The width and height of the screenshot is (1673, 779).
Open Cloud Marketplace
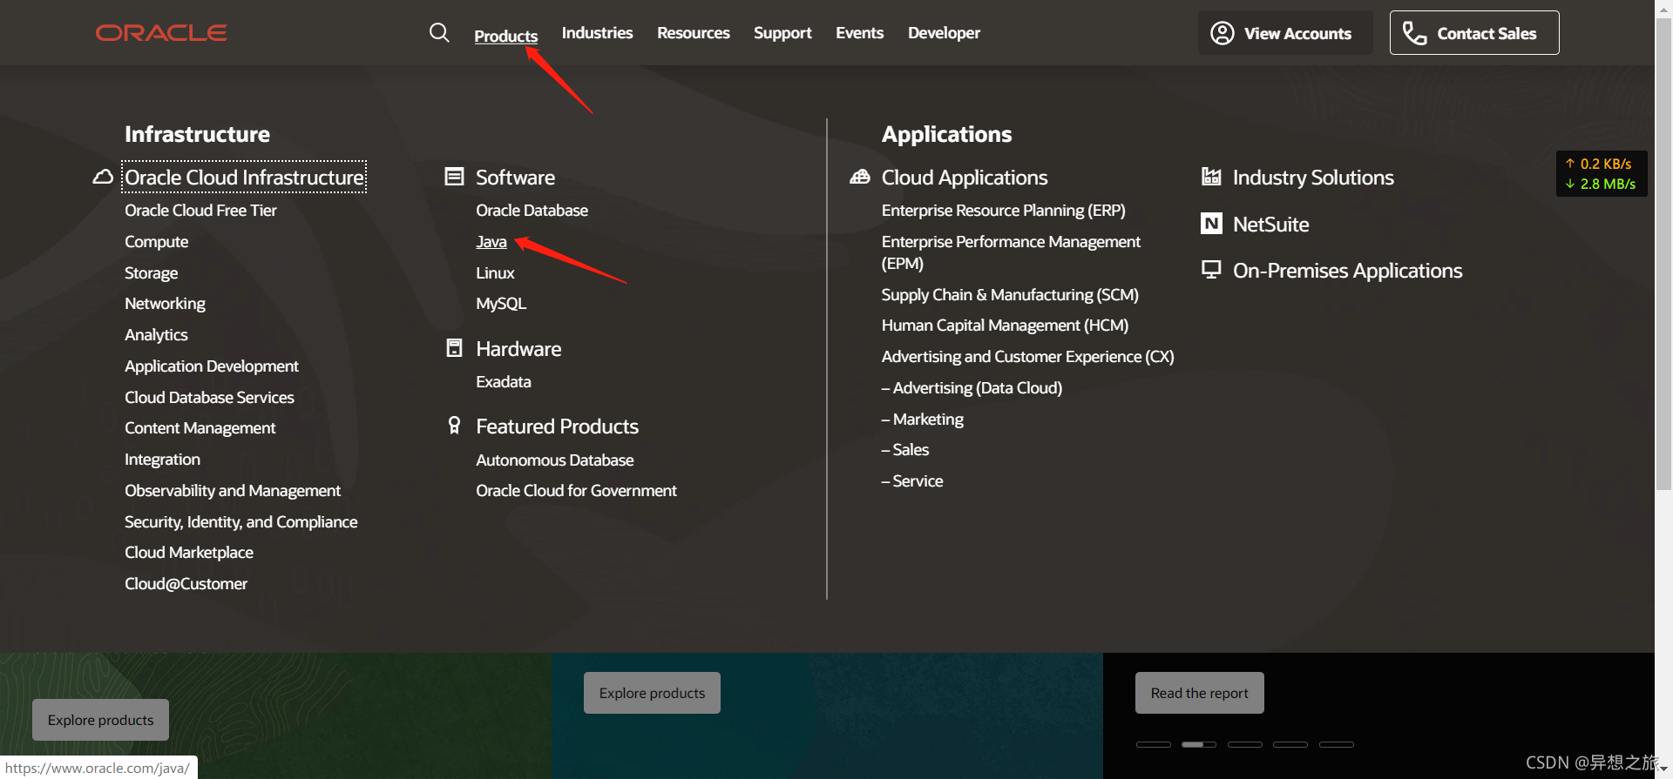[x=188, y=553]
